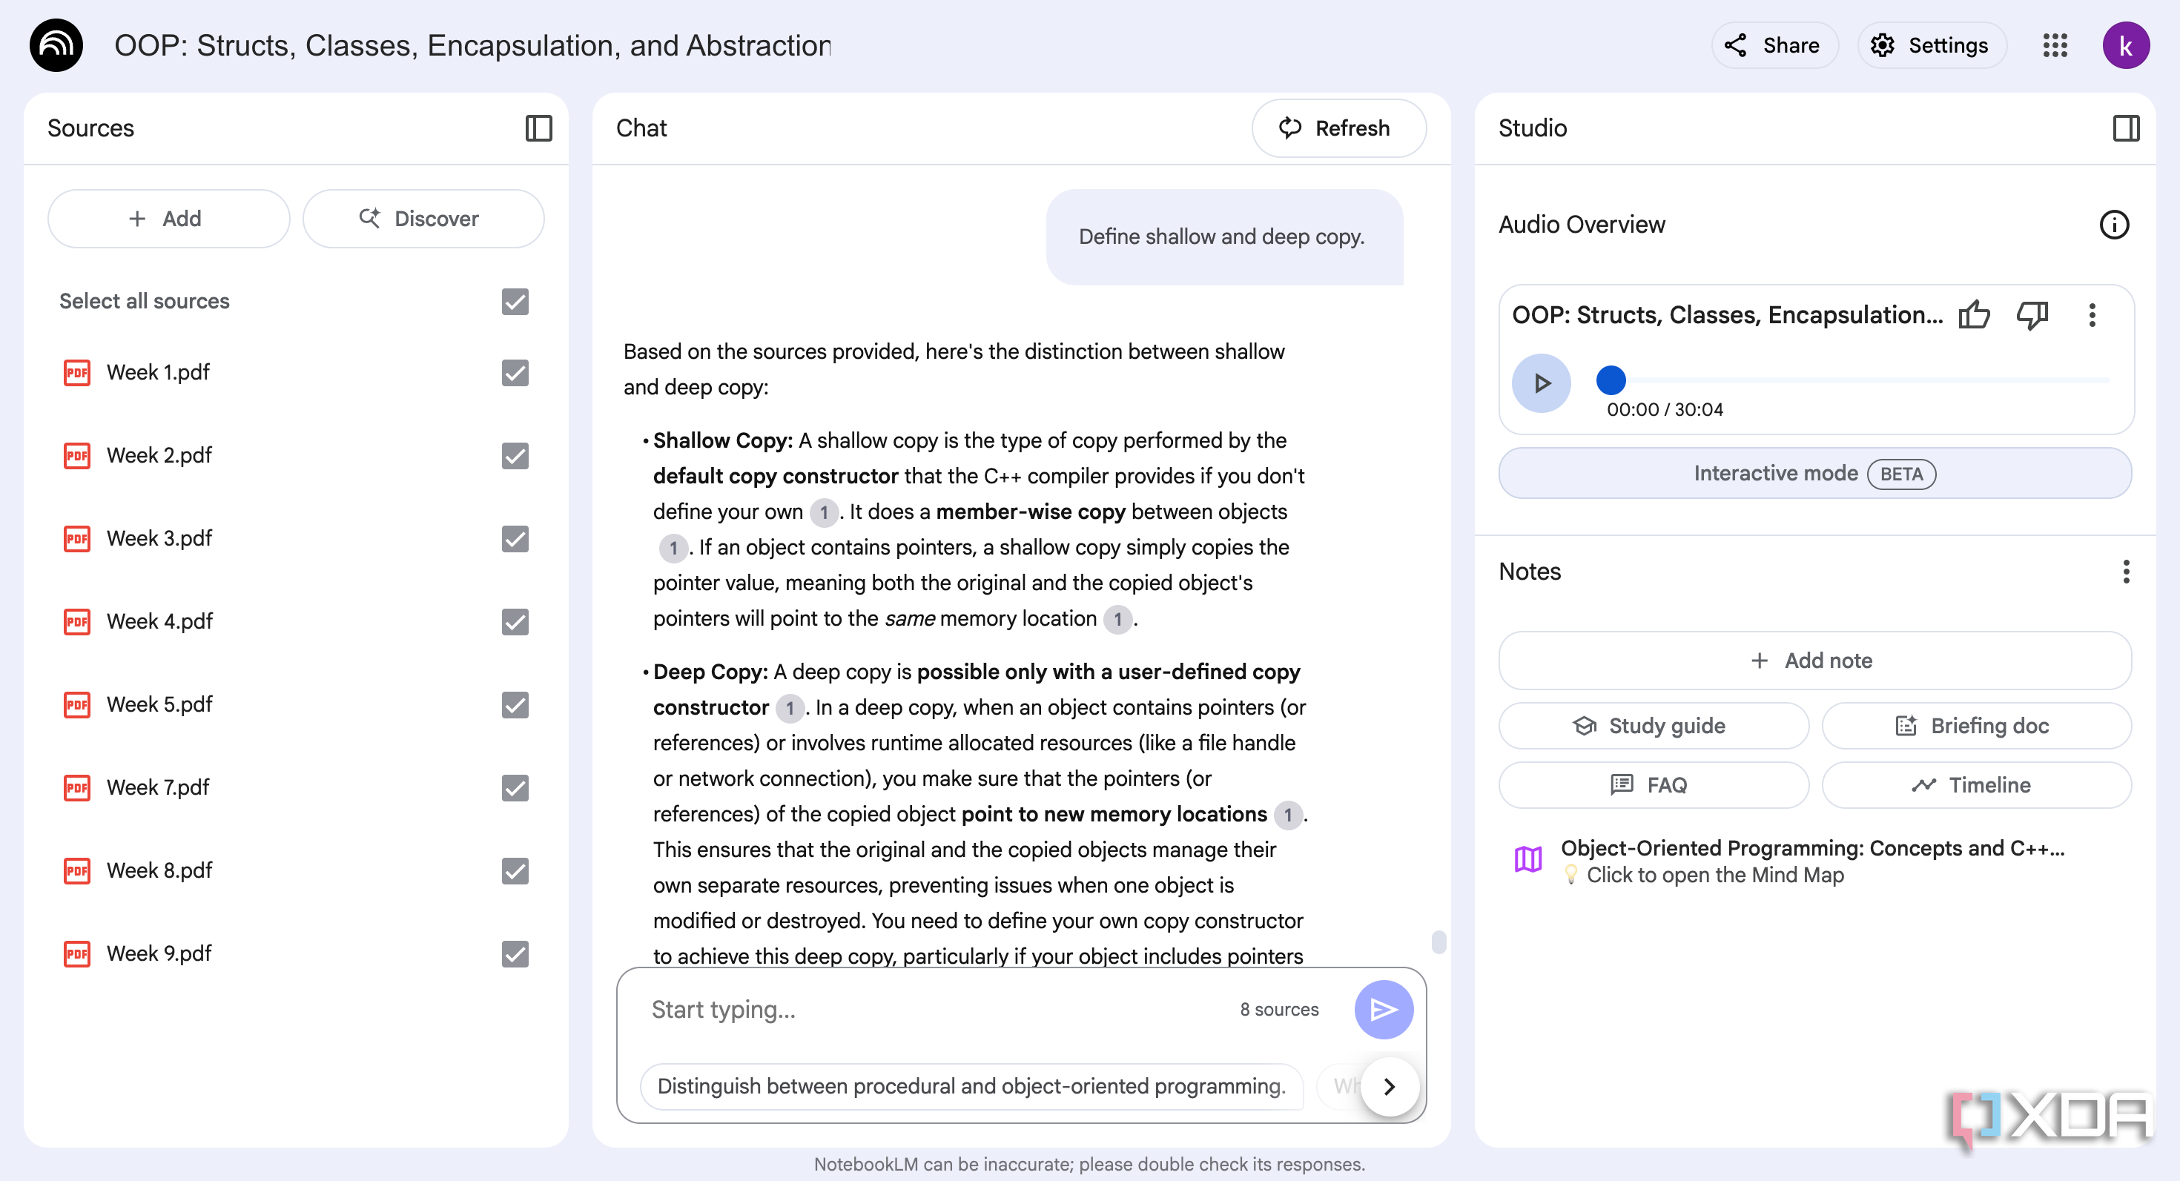Enable Interactive mode BETA
This screenshot has height=1181, width=2180.
[1814, 473]
